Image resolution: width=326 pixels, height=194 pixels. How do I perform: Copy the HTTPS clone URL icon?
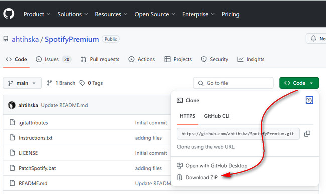(307, 134)
